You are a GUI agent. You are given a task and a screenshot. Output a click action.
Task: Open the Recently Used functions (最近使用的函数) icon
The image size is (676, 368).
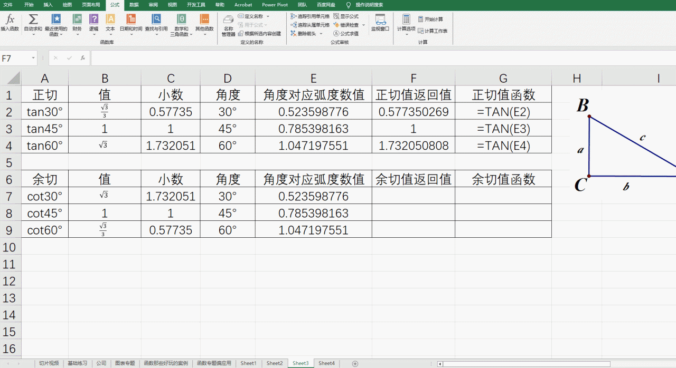click(55, 20)
